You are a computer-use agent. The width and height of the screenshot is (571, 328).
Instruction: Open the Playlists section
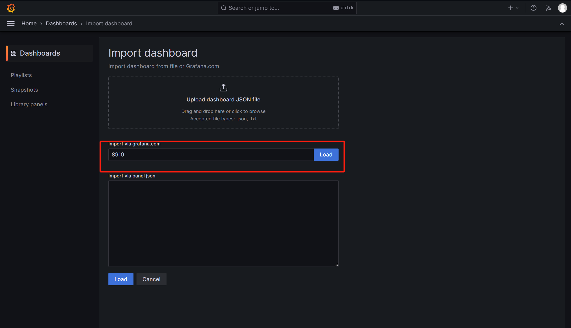[x=21, y=75]
